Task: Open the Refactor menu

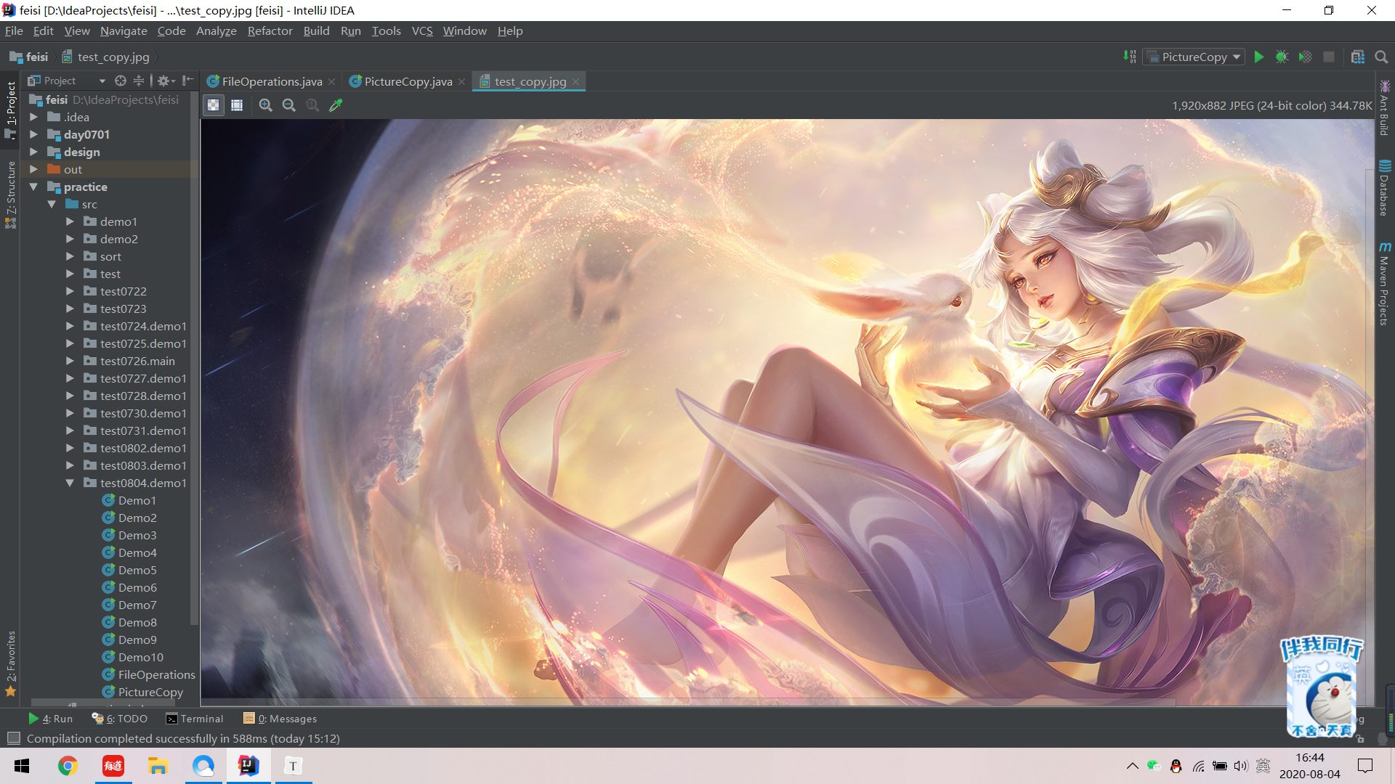Action: [270, 30]
